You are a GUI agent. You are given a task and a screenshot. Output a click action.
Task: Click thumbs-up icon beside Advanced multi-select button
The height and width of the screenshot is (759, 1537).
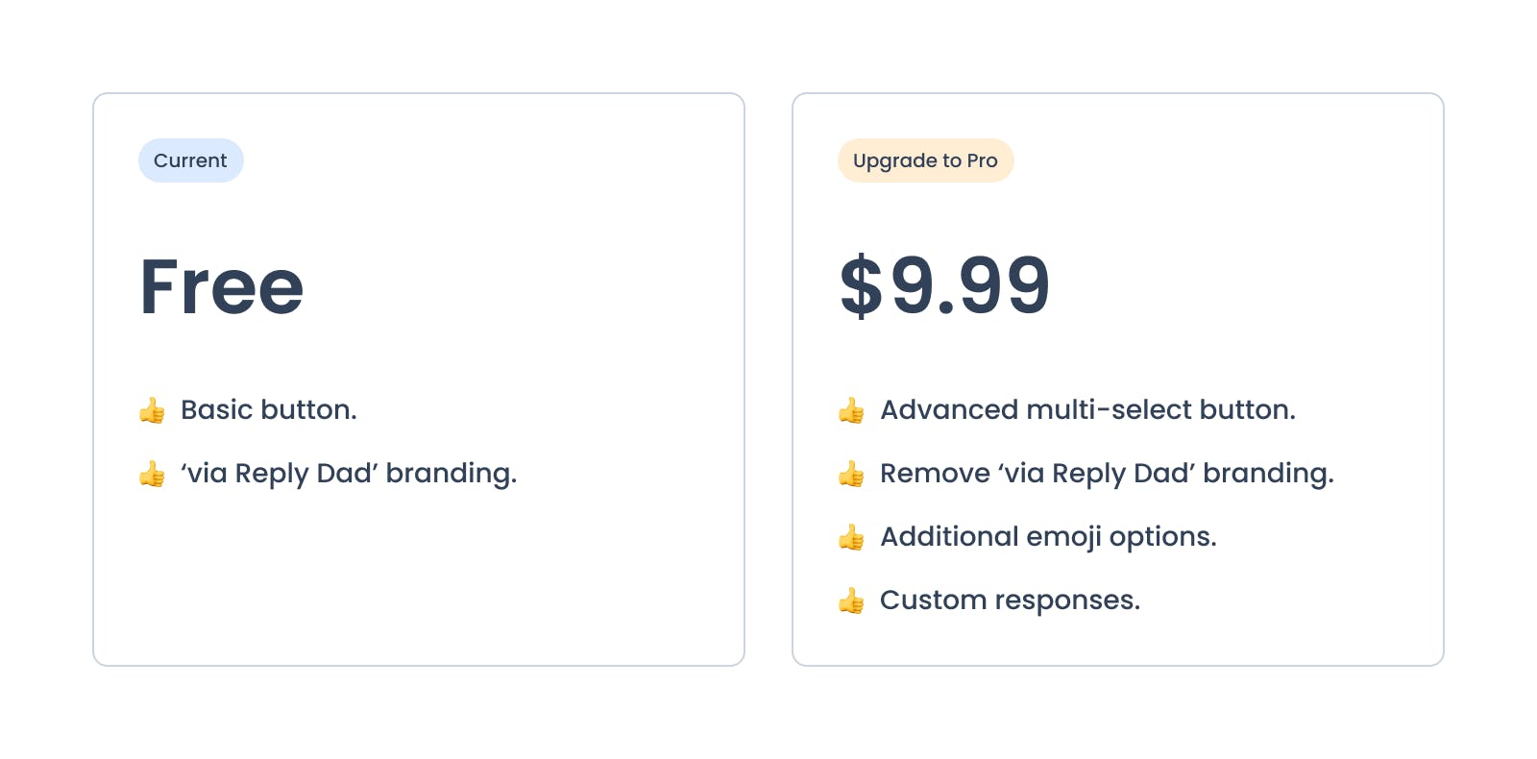(851, 410)
